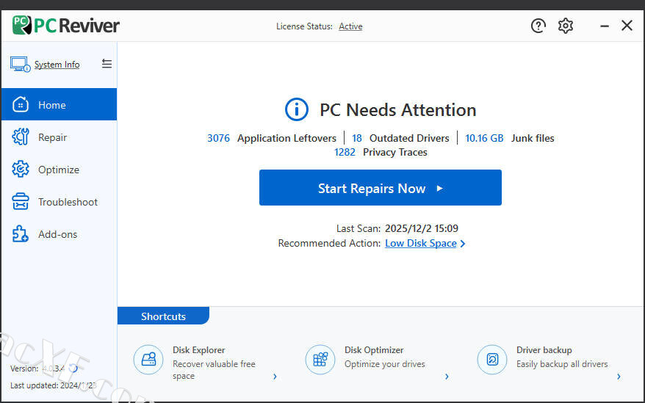645x403 pixels.
Task: Open the help question mark icon
Action: pyautogui.click(x=538, y=26)
